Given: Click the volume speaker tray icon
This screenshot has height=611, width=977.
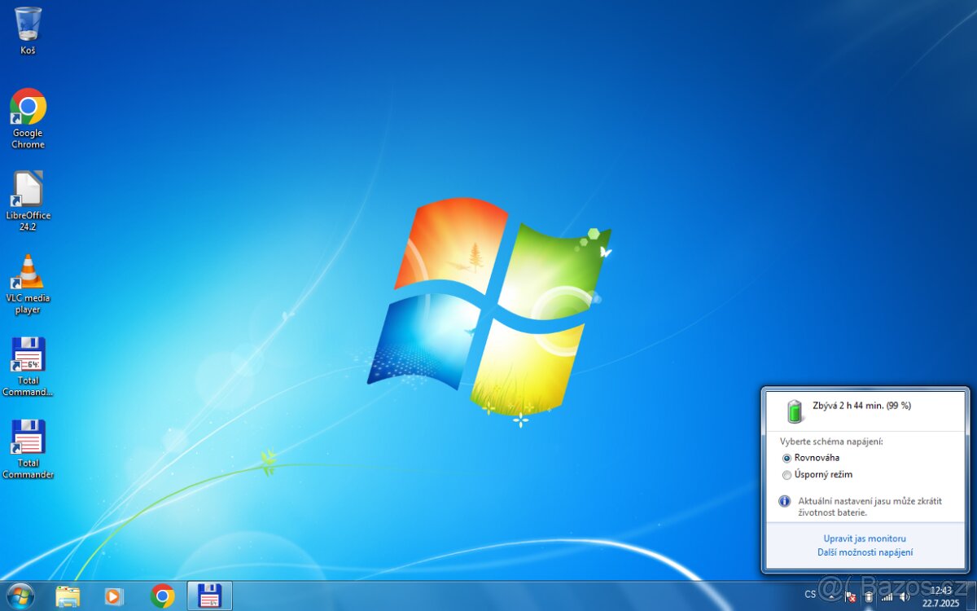Looking at the screenshot, I should [904, 597].
